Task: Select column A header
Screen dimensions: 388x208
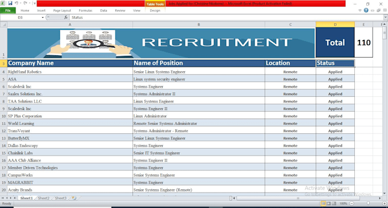Action: click(70, 25)
